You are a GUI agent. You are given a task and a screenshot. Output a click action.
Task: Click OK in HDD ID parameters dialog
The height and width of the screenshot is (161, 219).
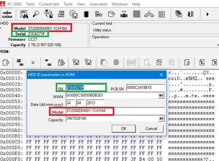(124, 129)
